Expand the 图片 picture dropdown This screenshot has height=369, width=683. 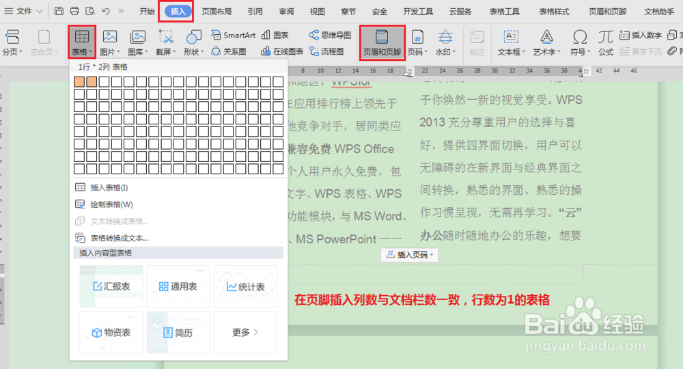[x=110, y=42]
